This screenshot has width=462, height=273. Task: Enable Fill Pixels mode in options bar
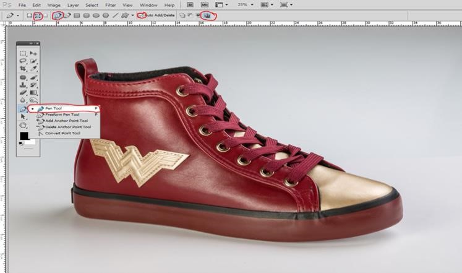pyautogui.click(x=45, y=15)
